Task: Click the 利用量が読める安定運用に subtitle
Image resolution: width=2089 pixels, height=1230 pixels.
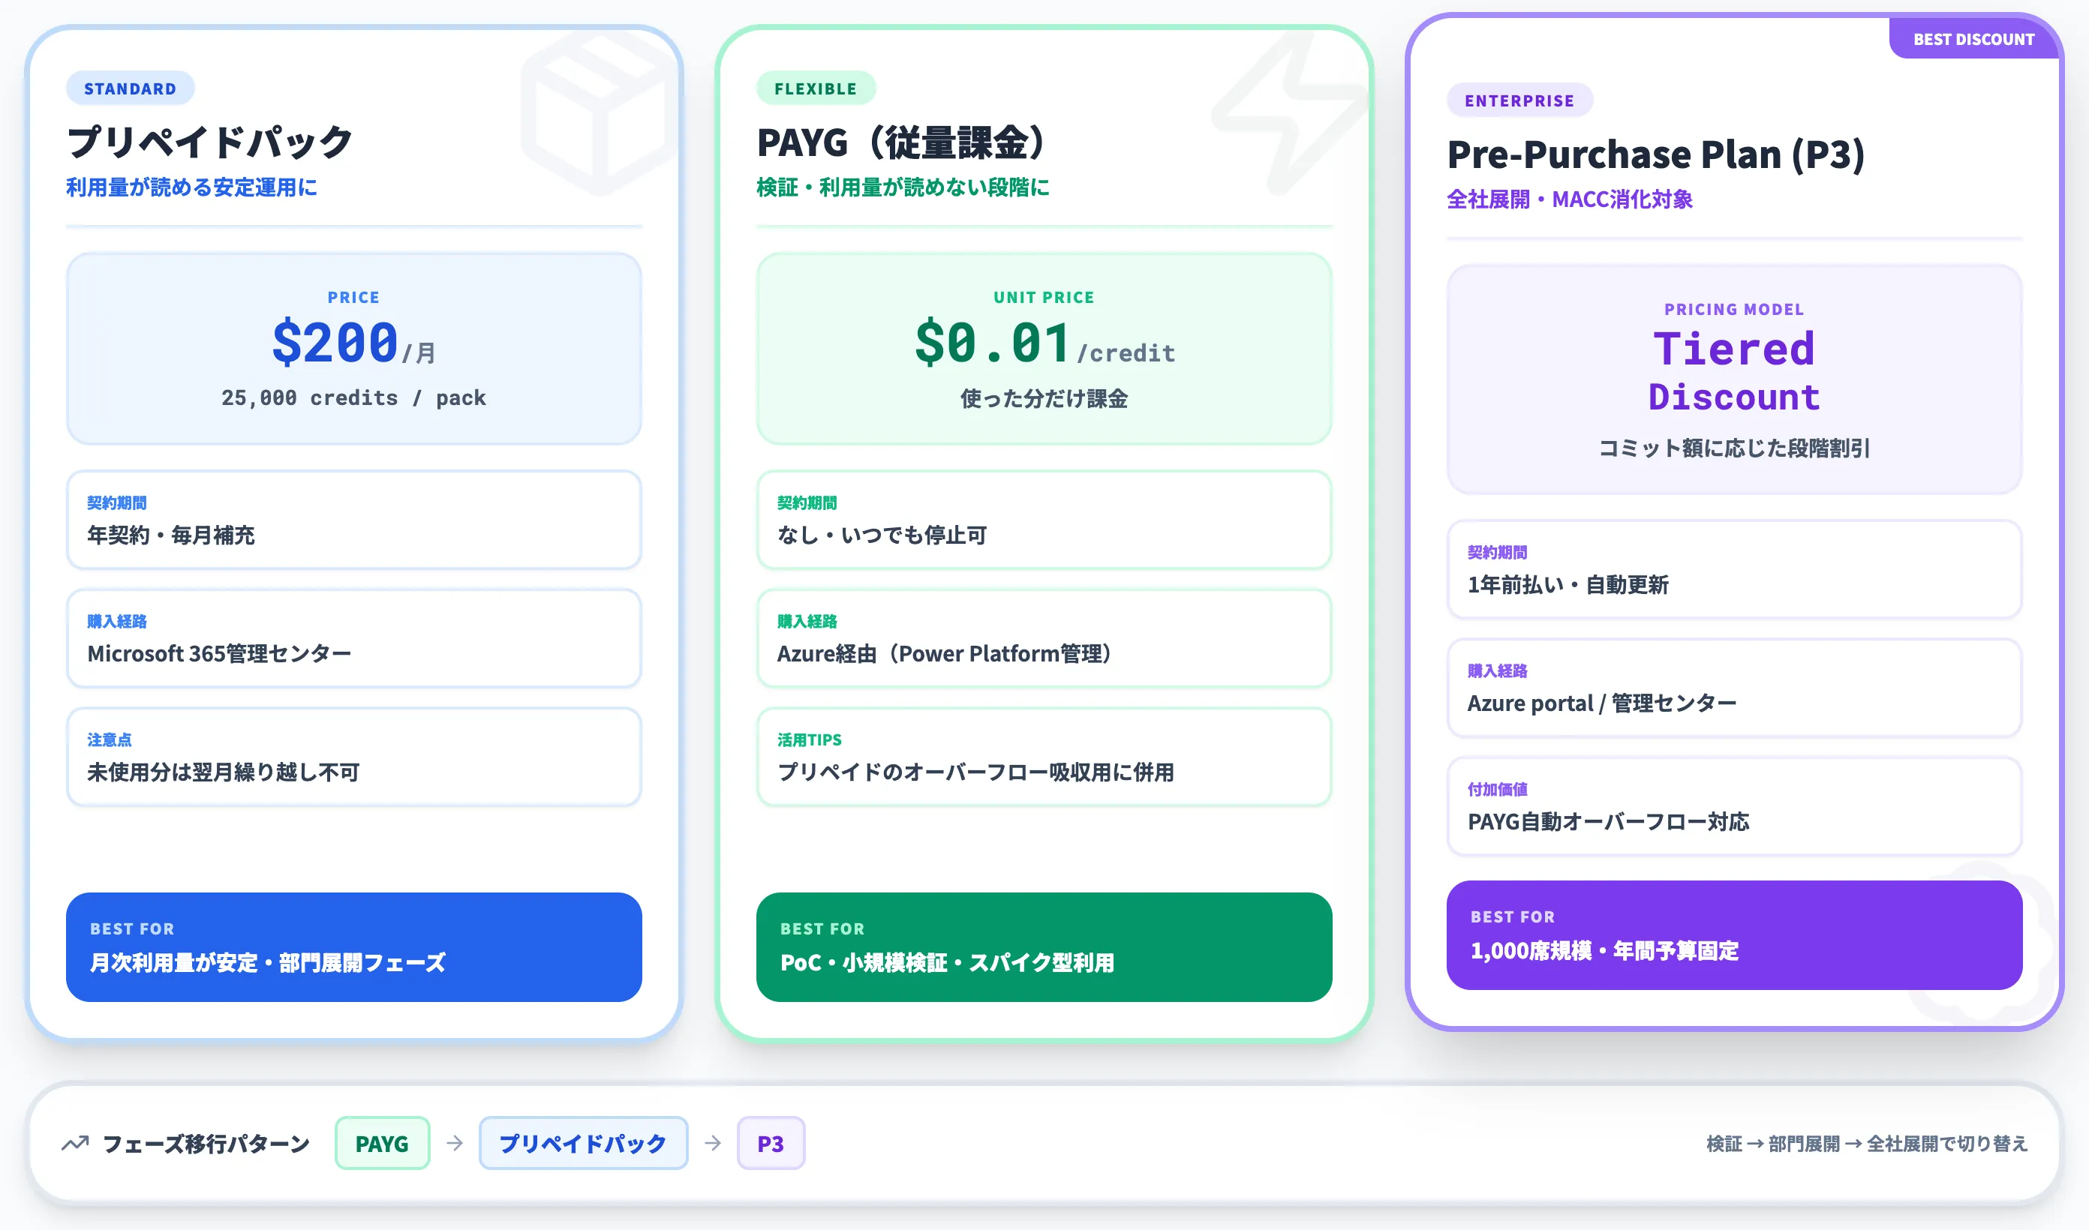Action: click(x=191, y=187)
